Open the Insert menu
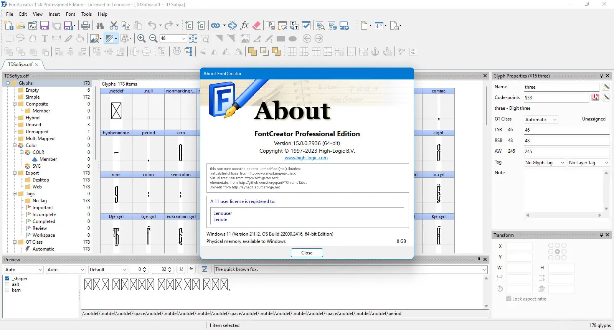The image size is (614, 330). tap(54, 14)
